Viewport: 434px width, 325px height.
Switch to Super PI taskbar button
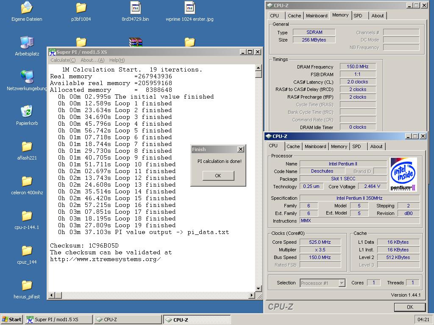coord(58,319)
